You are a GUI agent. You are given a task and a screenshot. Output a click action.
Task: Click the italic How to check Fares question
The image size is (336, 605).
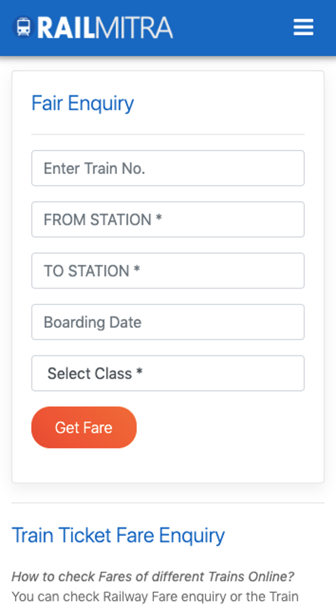153,577
